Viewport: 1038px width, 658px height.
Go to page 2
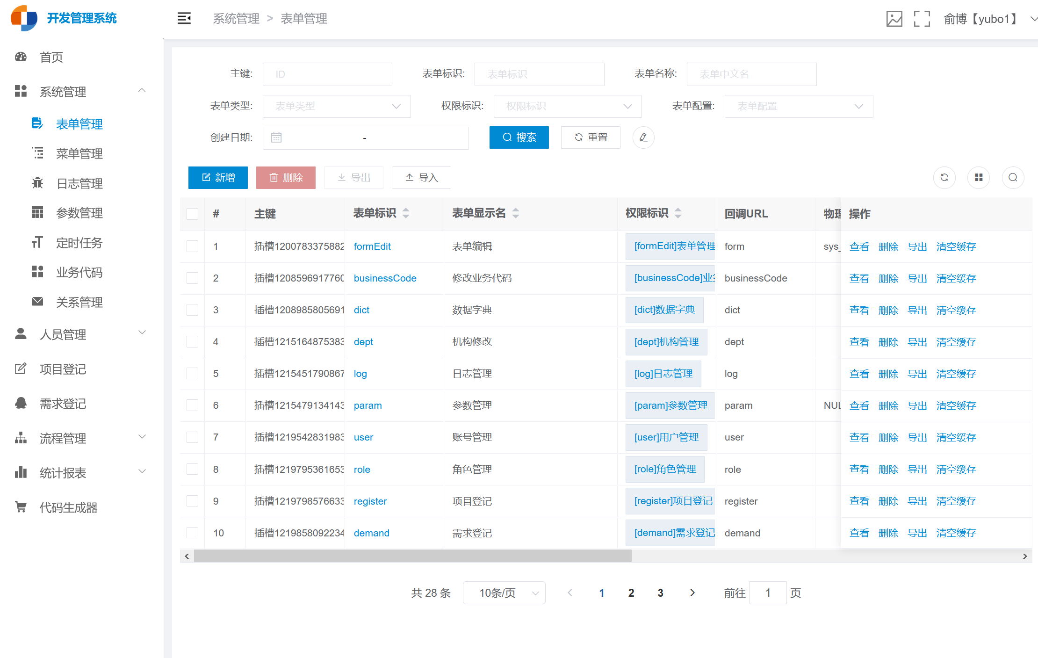point(631,593)
